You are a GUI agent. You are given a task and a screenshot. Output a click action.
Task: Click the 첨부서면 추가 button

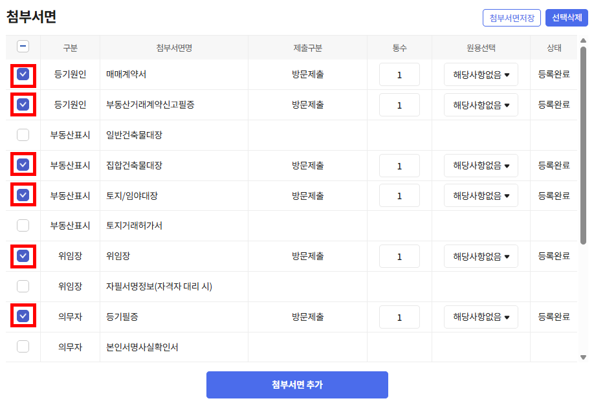(297, 385)
